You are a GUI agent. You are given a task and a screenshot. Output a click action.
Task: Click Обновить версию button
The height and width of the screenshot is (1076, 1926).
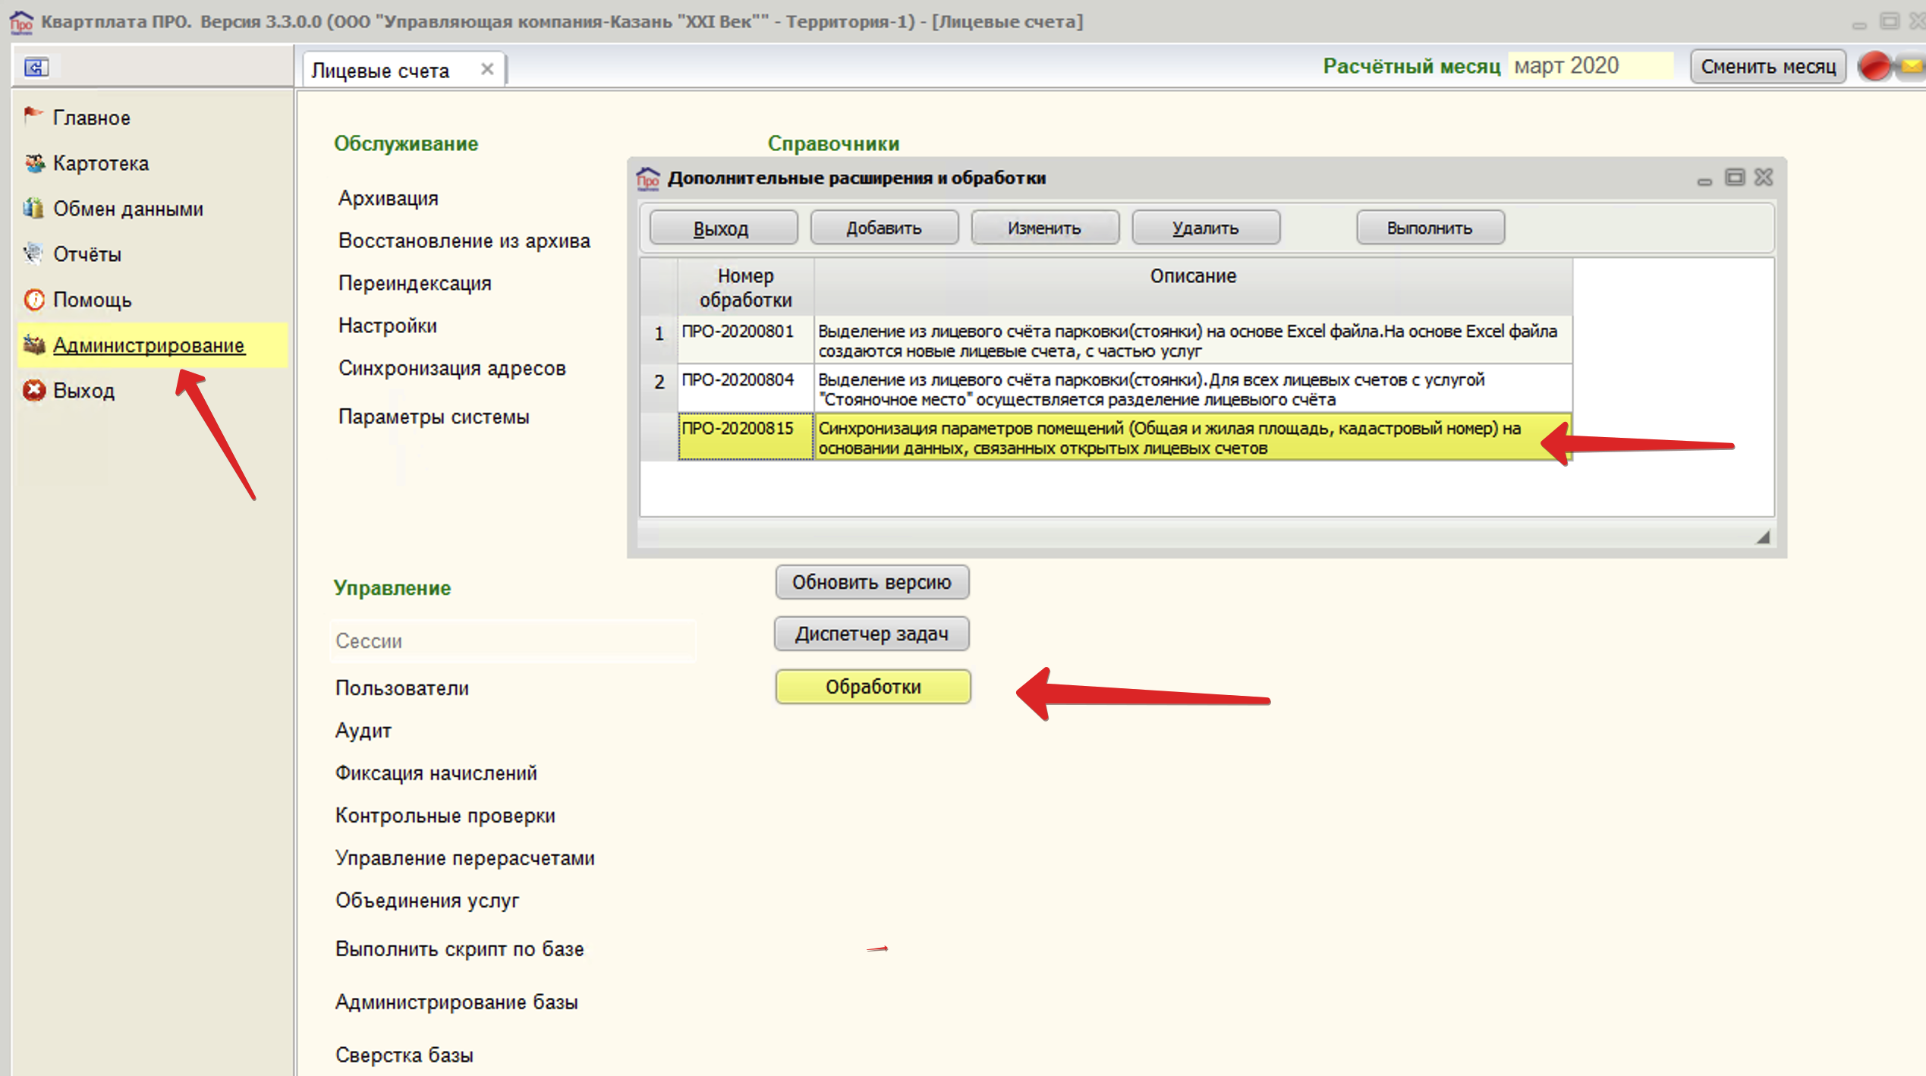[x=872, y=582]
